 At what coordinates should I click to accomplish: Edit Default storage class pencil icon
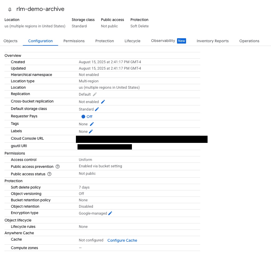(x=97, y=109)
